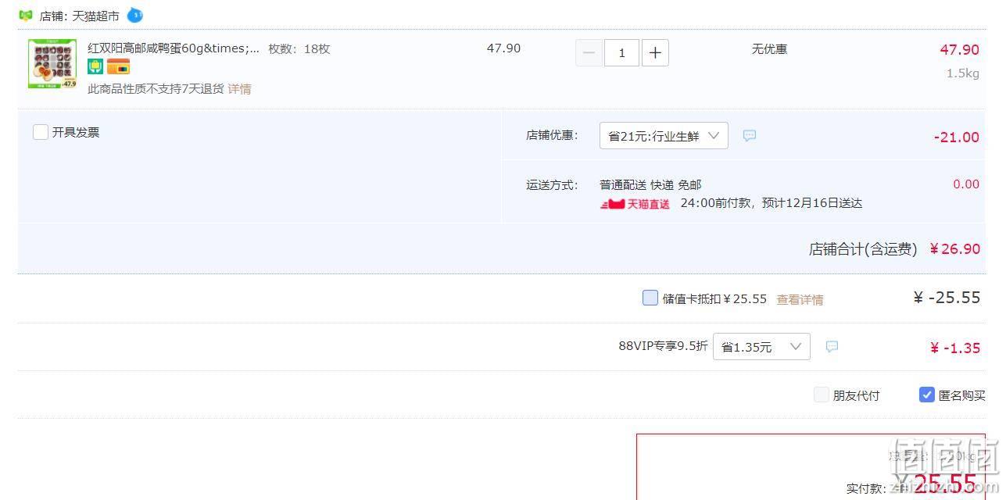Click the ¥ -25.55 card deduction amount
Screen dimensions: 1006x500
pos(947,298)
